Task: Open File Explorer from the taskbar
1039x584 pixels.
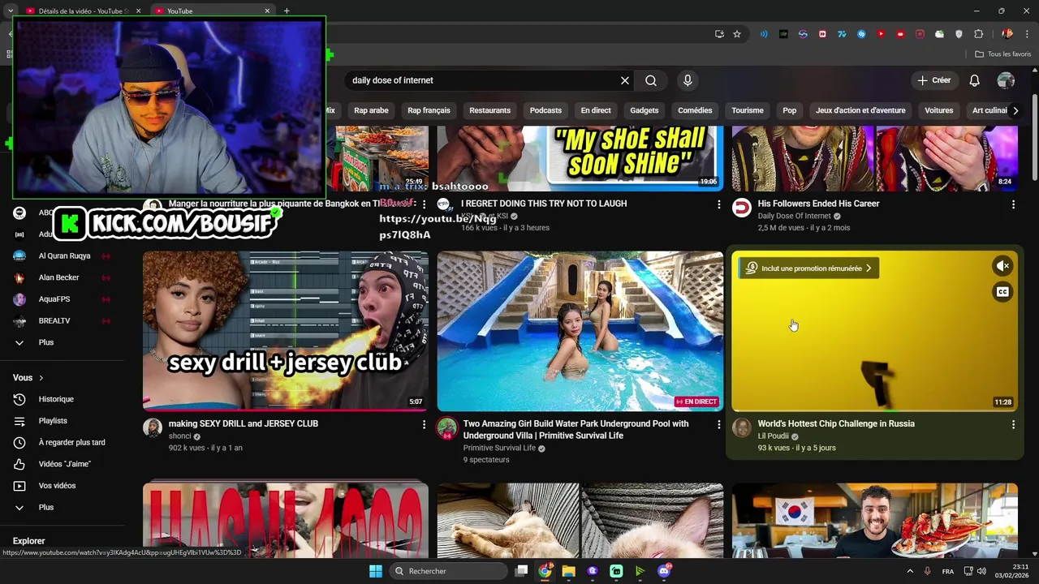Action: tap(569, 571)
